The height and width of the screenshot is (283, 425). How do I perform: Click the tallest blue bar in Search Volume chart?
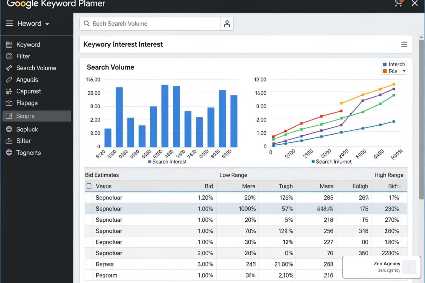[x=165, y=116]
